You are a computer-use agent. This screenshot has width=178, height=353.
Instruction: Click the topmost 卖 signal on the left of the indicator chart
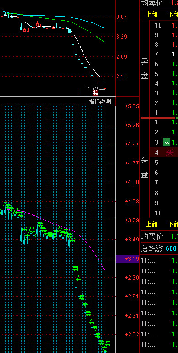click(5, 202)
